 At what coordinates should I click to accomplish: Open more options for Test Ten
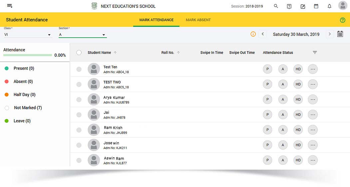point(313,69)
